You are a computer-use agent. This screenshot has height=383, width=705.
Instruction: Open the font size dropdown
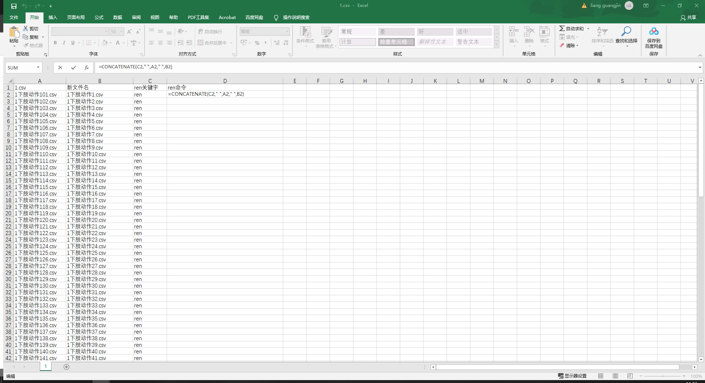pyautogui.click(x=122, y=32)
